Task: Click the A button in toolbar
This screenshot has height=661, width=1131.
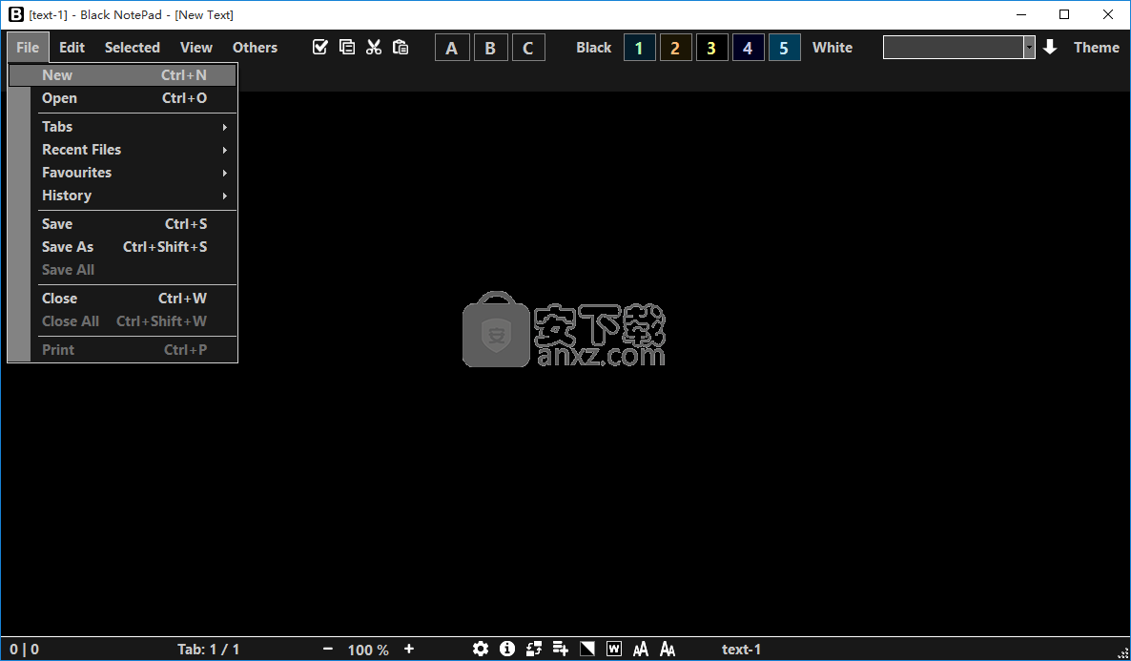Action: tap(452, 48)
